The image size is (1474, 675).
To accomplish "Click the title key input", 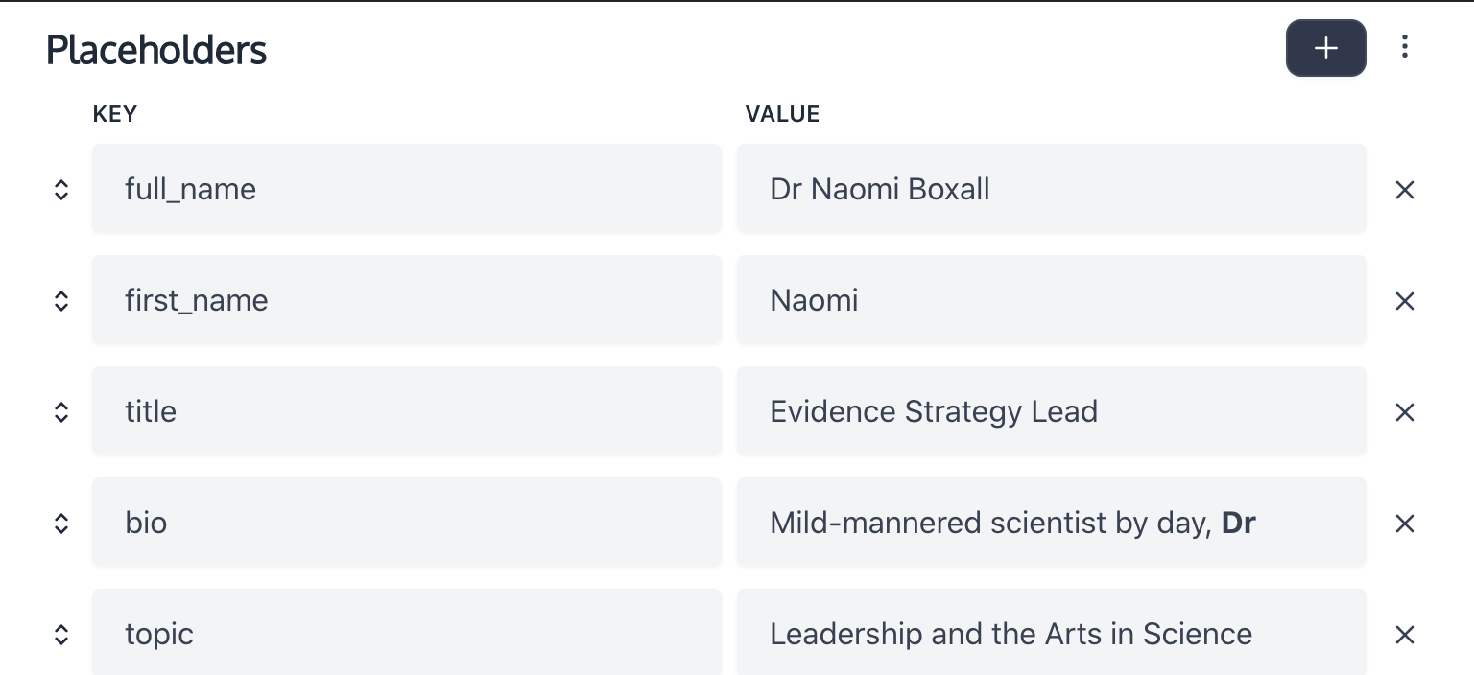I will click(406, 411).
